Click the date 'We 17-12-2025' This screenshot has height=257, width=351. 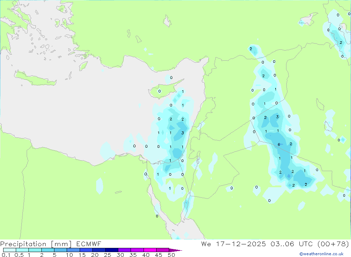click(x=233, y=244)
